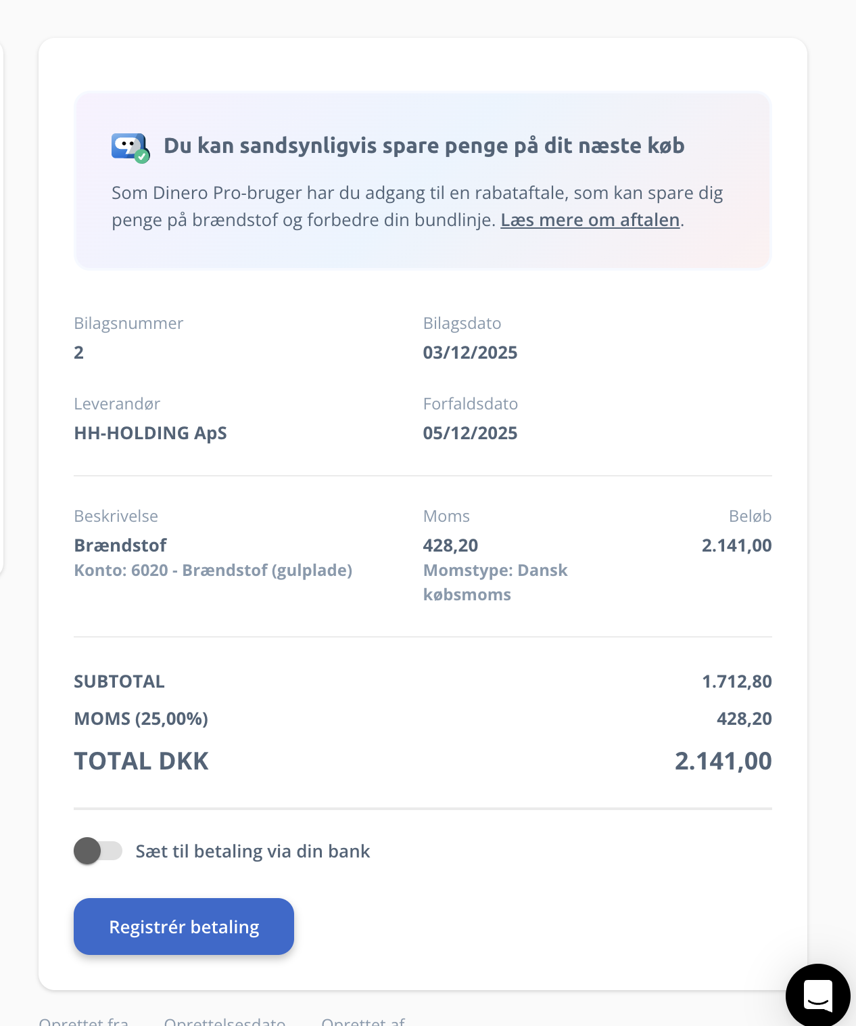Open the Læs mere om aftalen link
Viewport: 856px width, 1026px height.
(590, 220)
